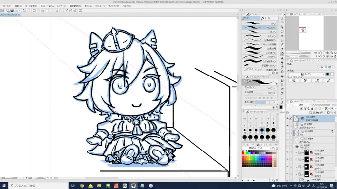Click the Scale/Rotate transform icon
The width and height of the screenshot is (337, 189).
tap(47, 10)
